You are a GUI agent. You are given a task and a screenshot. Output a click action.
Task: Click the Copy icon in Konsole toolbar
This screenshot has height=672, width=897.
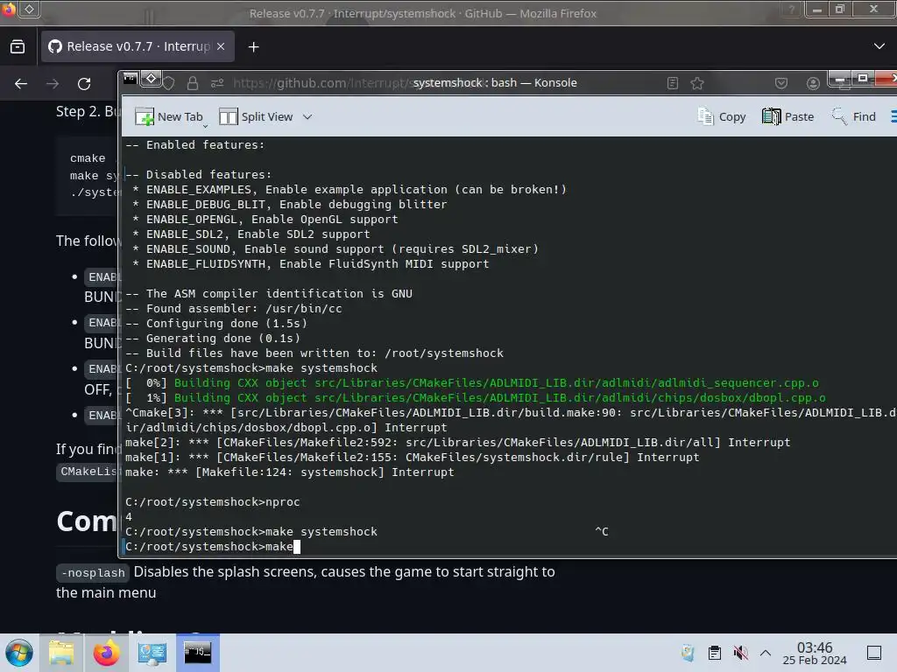(705, 116)
